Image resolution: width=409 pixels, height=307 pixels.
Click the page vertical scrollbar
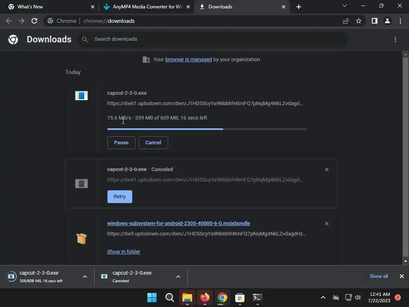tap(405, 157)
